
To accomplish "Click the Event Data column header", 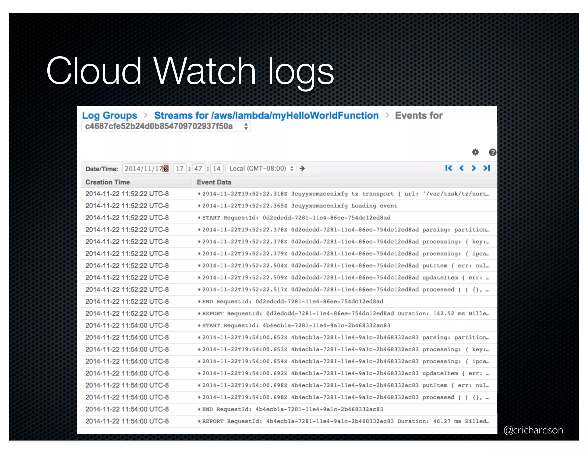I will (214, 182).
